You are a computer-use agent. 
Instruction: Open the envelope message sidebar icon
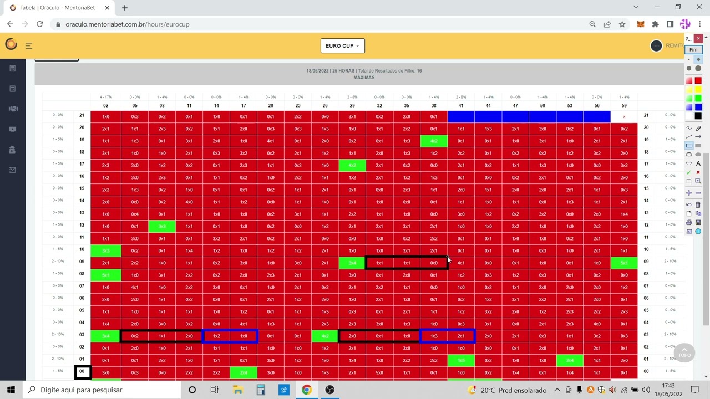click(x=13, y=170)
